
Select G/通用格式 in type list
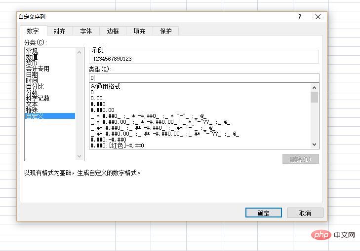[200, 86]
